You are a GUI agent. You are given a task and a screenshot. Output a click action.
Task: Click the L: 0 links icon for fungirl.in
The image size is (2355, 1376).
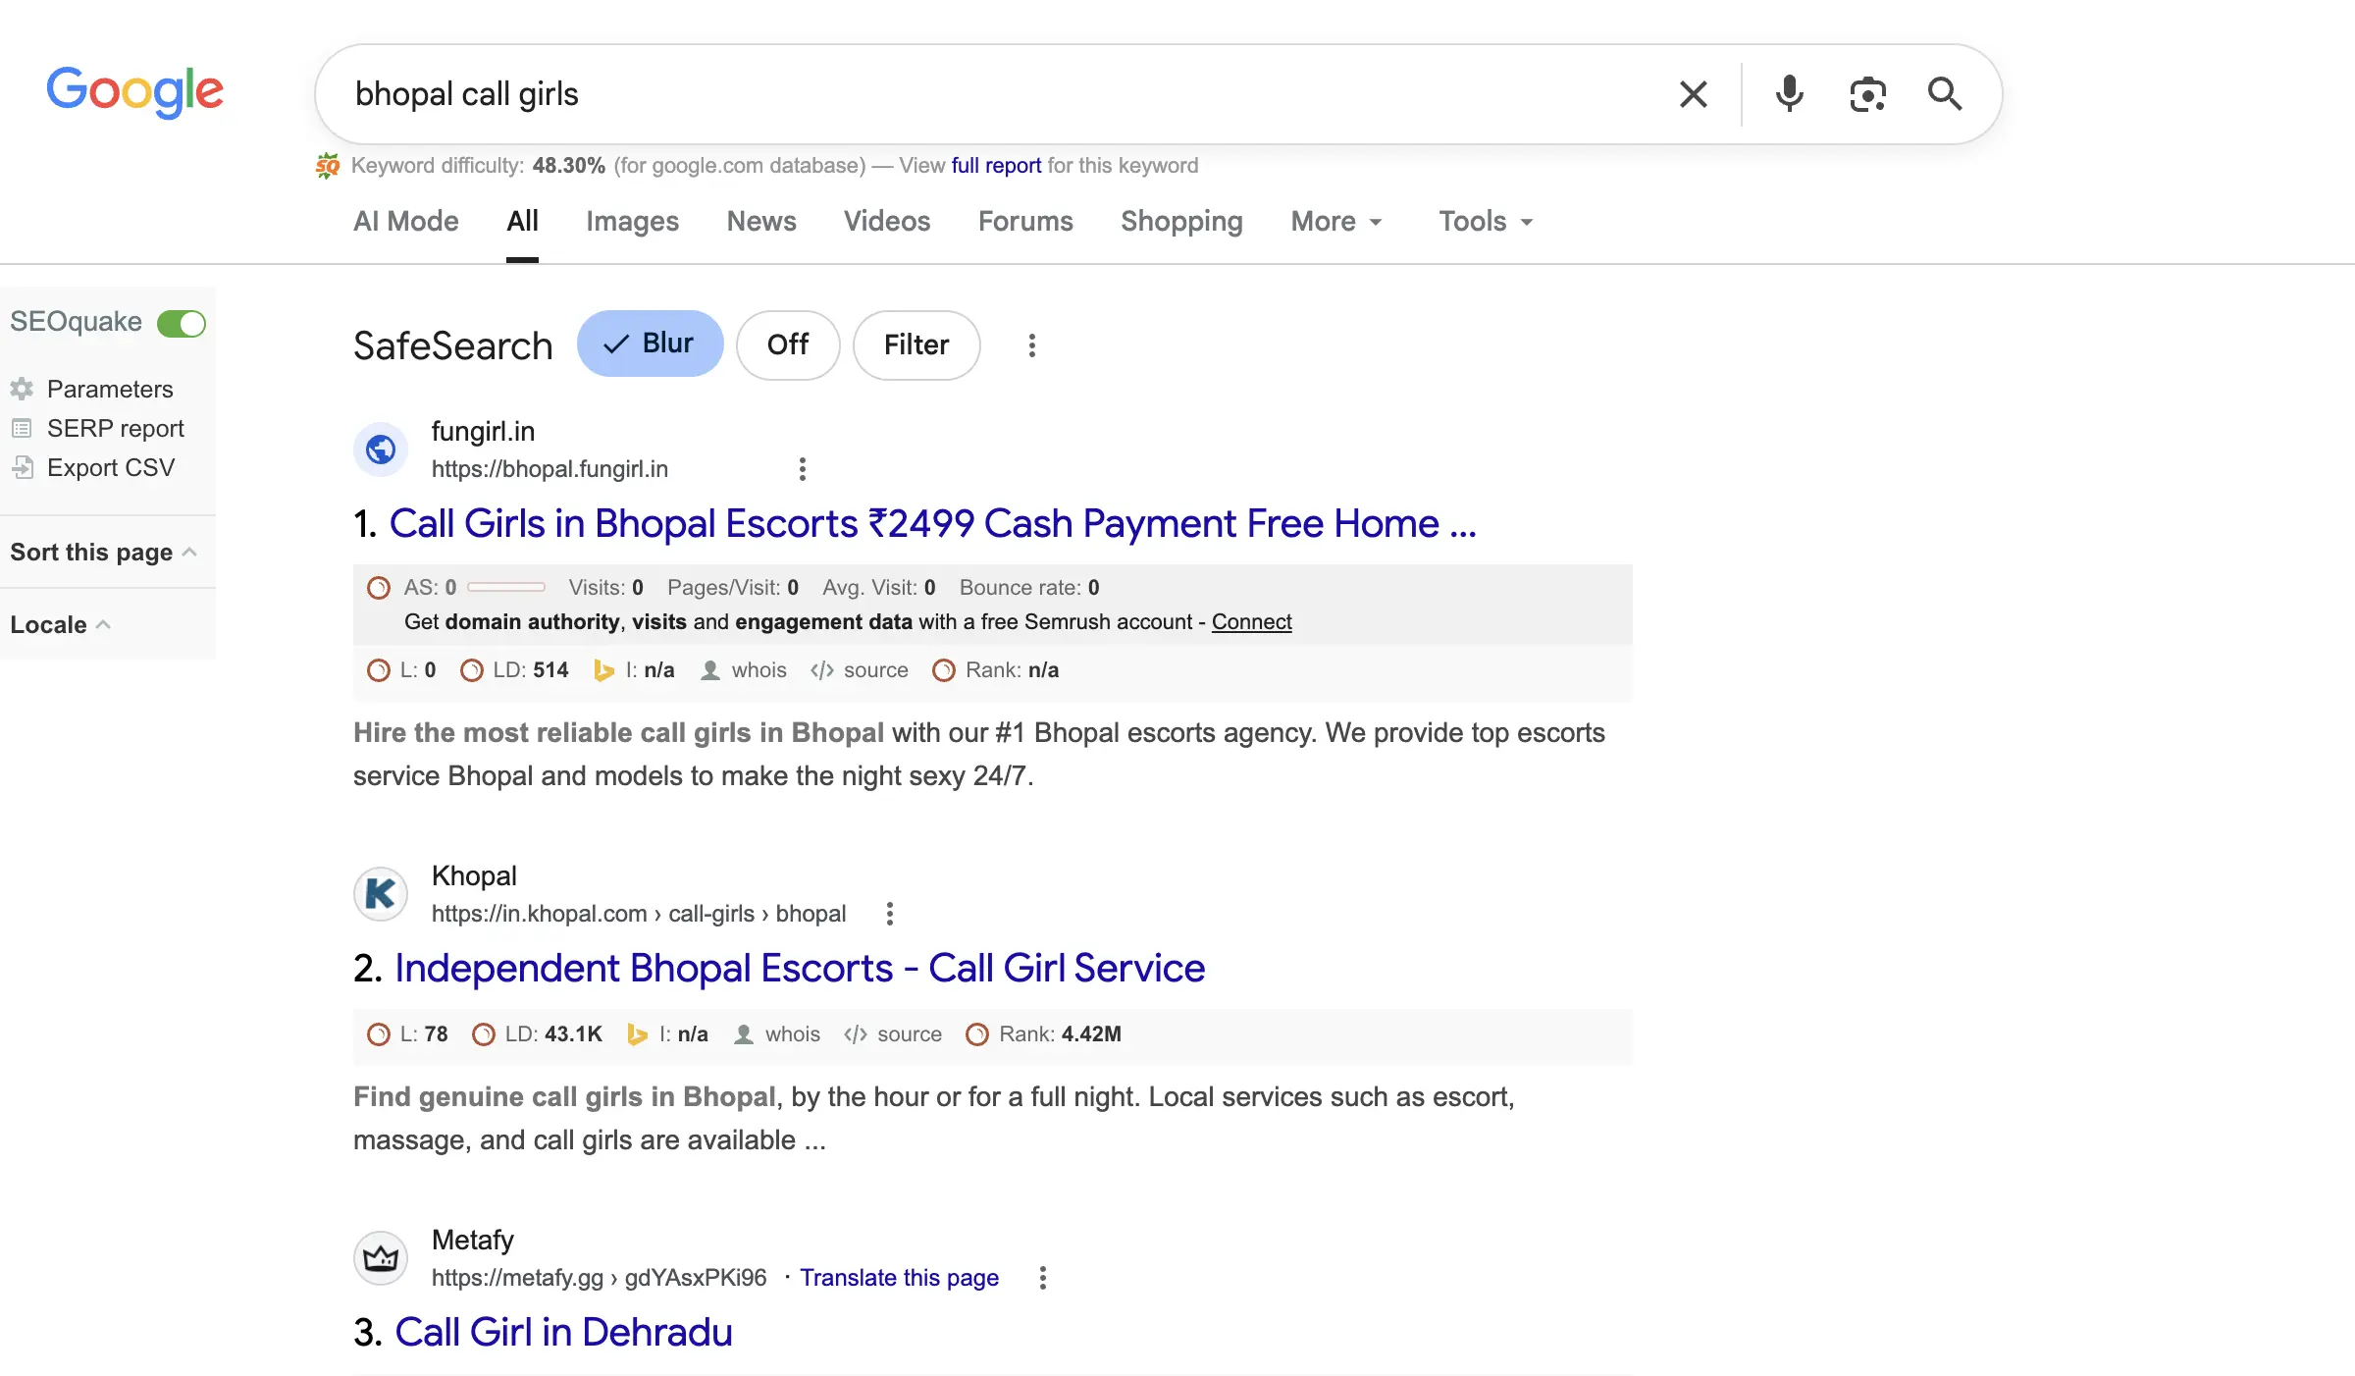(x=379, y=670)
